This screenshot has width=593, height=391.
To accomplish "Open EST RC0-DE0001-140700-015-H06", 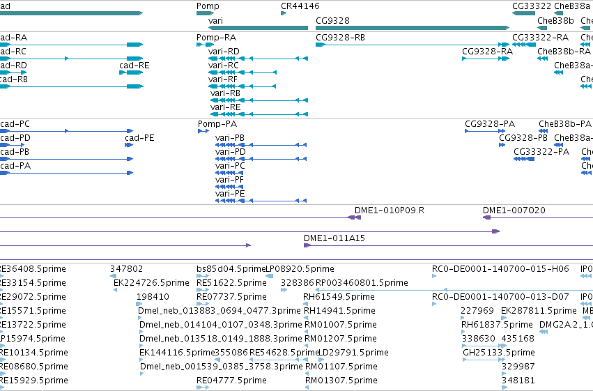I will pos(500,269).
